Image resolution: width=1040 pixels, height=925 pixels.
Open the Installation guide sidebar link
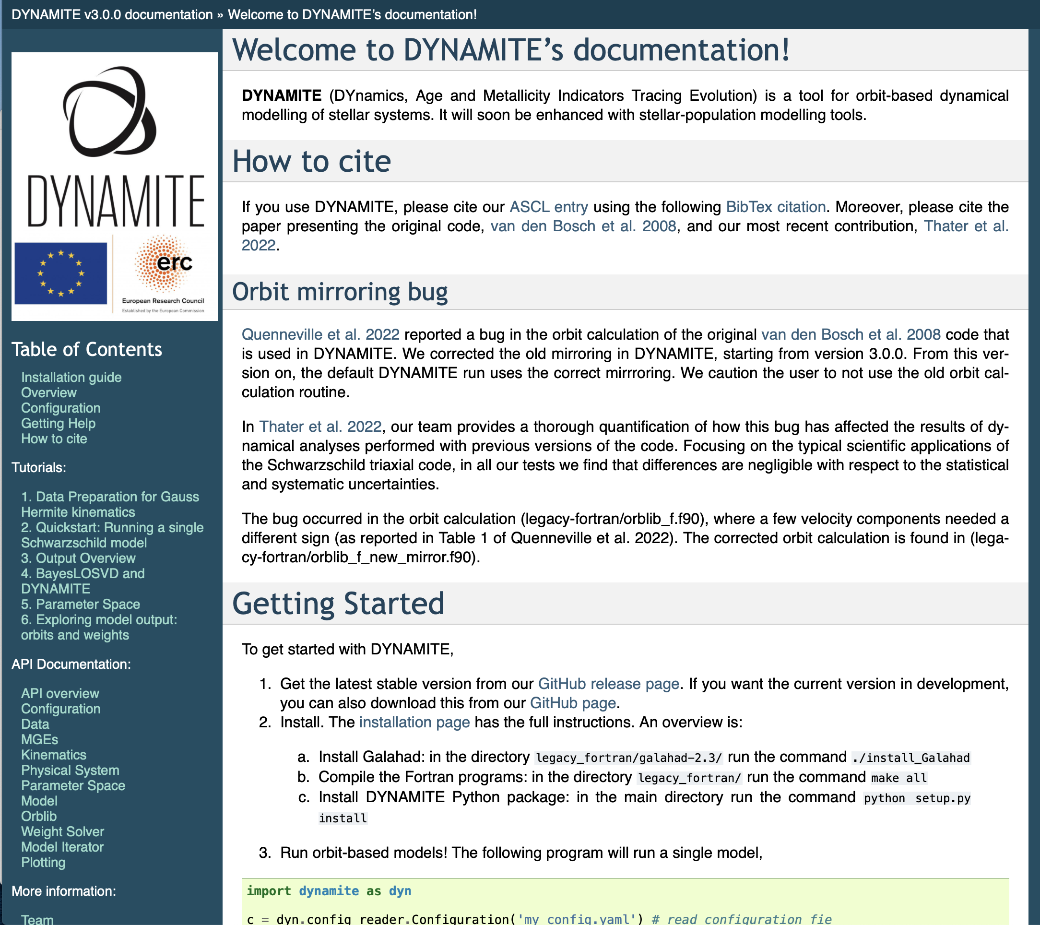(71, 377)
